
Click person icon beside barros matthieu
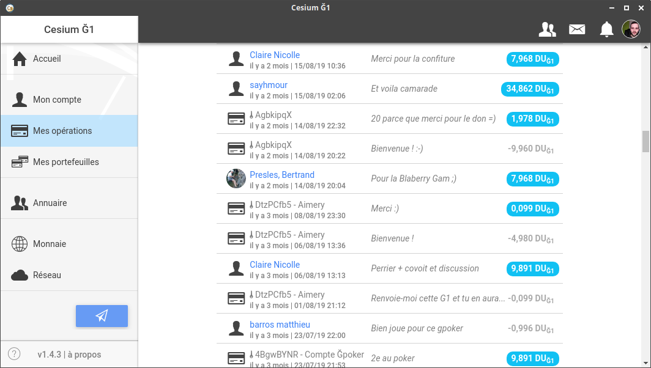[236, 328]
